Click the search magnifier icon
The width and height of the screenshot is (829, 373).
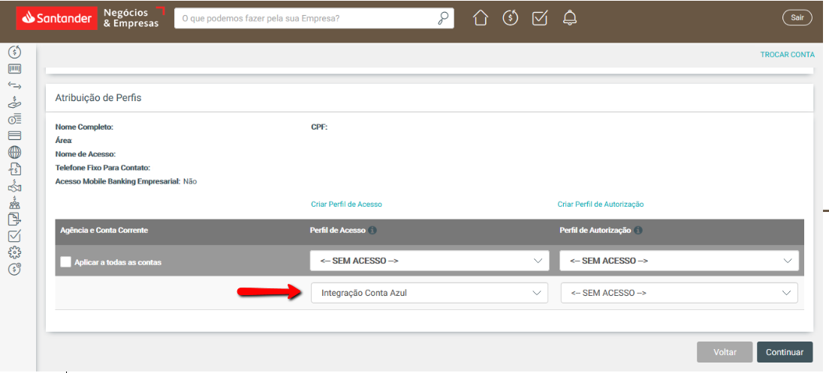(443, 19)
